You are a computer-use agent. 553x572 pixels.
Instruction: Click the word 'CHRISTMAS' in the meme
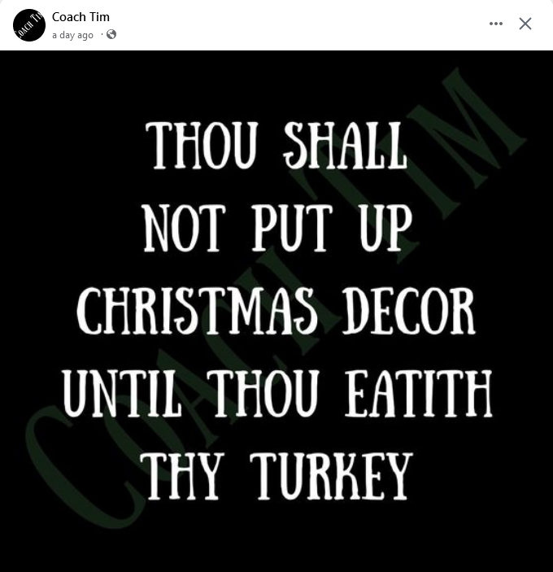click(198, 311)
